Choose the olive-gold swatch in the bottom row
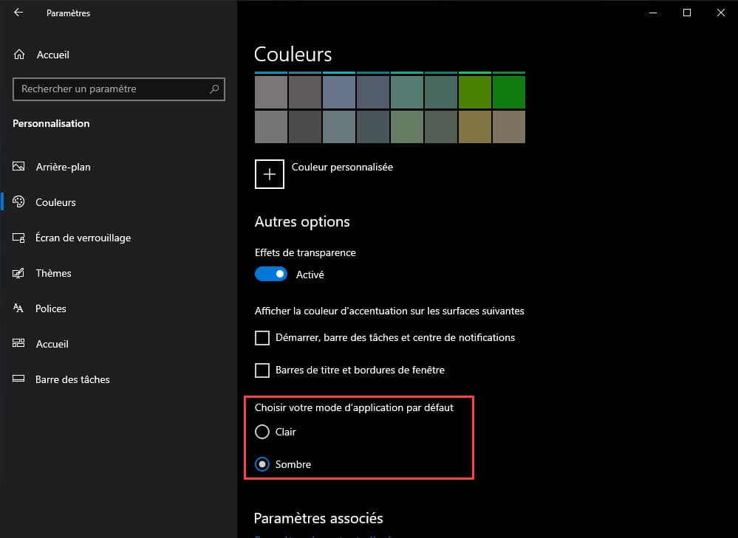738x538 pixels. click(474, 127)
